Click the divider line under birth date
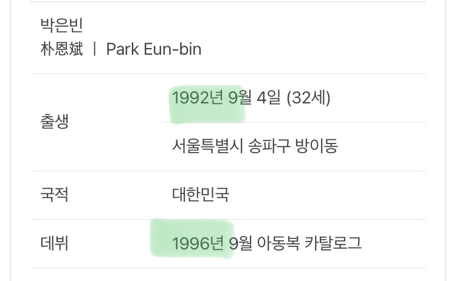This screenshot has height=281, width=456. click(294, 122)
